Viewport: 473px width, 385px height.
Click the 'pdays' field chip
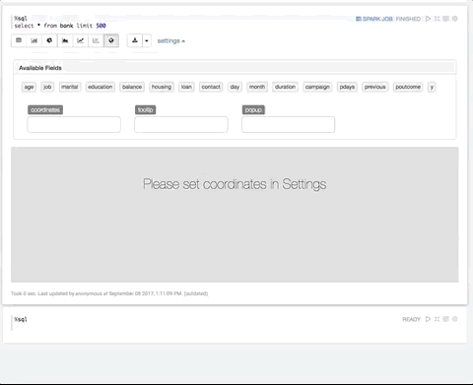[347, 87]
